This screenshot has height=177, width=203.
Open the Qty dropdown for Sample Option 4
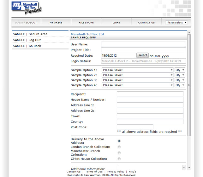tap(180, 85)
